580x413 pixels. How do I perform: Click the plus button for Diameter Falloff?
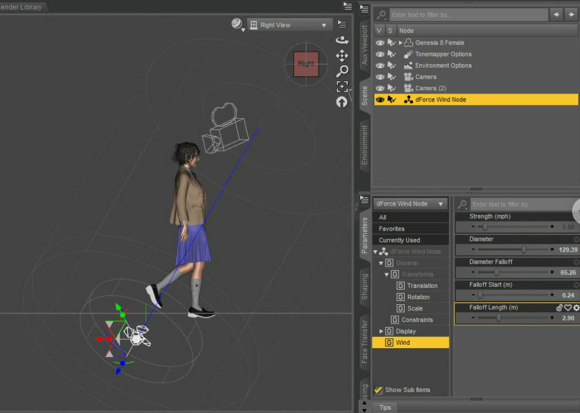coord(552,273)
